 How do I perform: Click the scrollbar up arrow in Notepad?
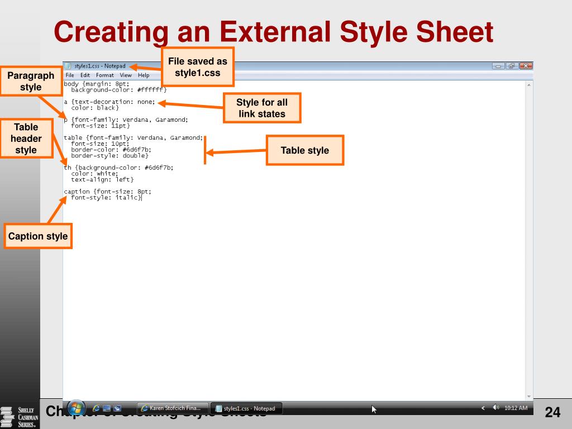coord(529,85)
